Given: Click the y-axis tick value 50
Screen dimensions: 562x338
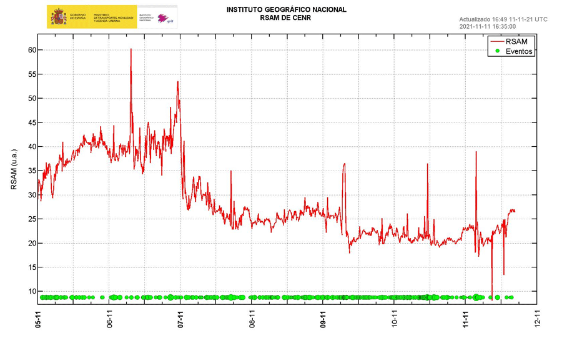Looking at the screenshot, I should pyautogui.click(x=32, y=98).
